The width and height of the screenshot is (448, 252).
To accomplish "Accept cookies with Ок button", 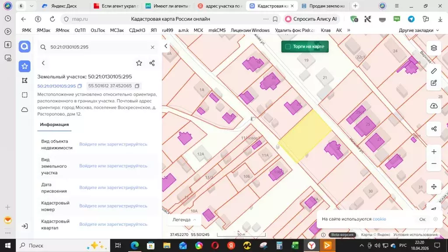I will [422, 220].
